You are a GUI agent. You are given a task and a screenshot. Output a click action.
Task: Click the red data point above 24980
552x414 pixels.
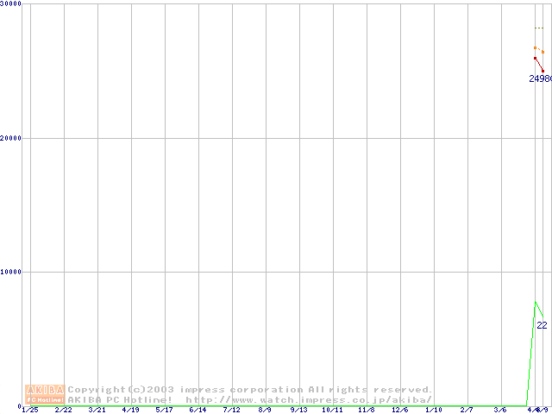point(543,71)
